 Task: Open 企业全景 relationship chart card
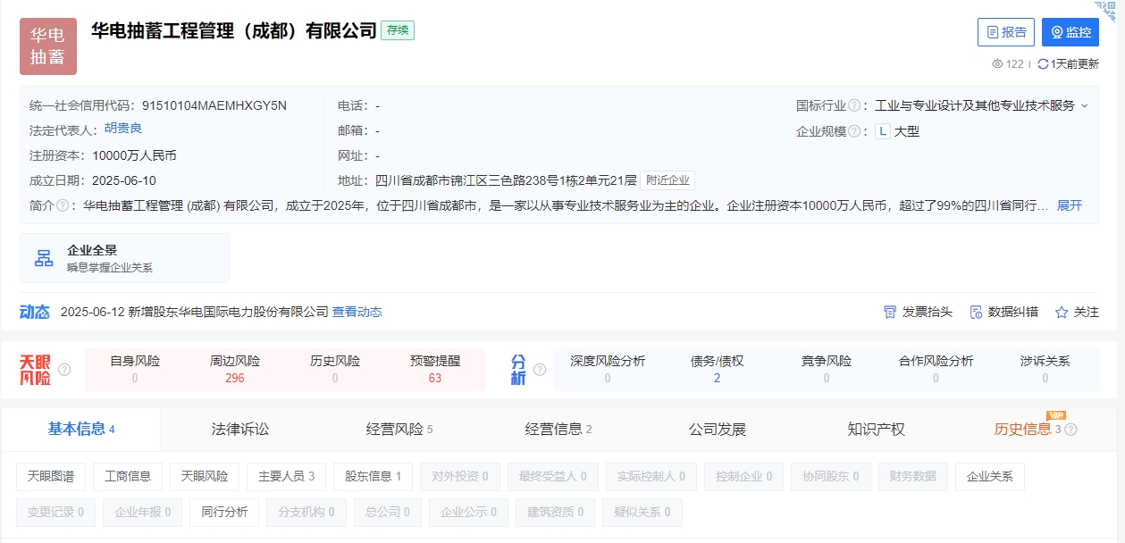click(x=124, y=258)
